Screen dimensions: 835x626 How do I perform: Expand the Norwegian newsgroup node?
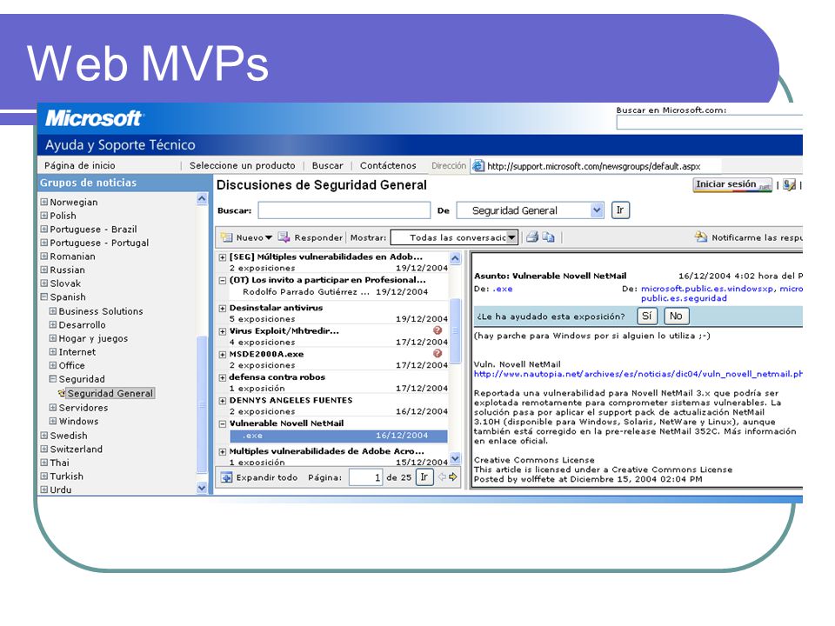click(x=44, y=202)
